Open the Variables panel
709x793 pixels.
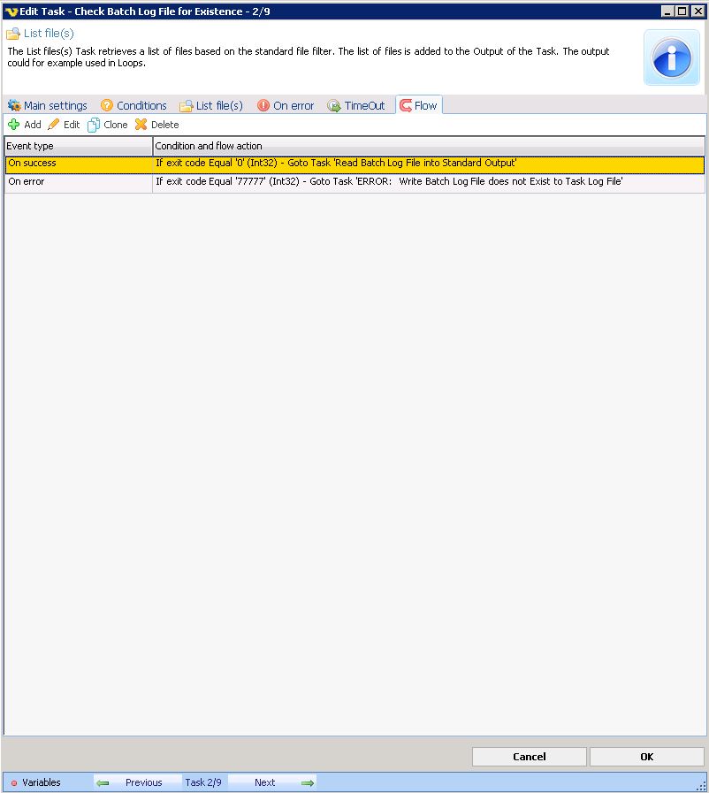click(36, 782)
